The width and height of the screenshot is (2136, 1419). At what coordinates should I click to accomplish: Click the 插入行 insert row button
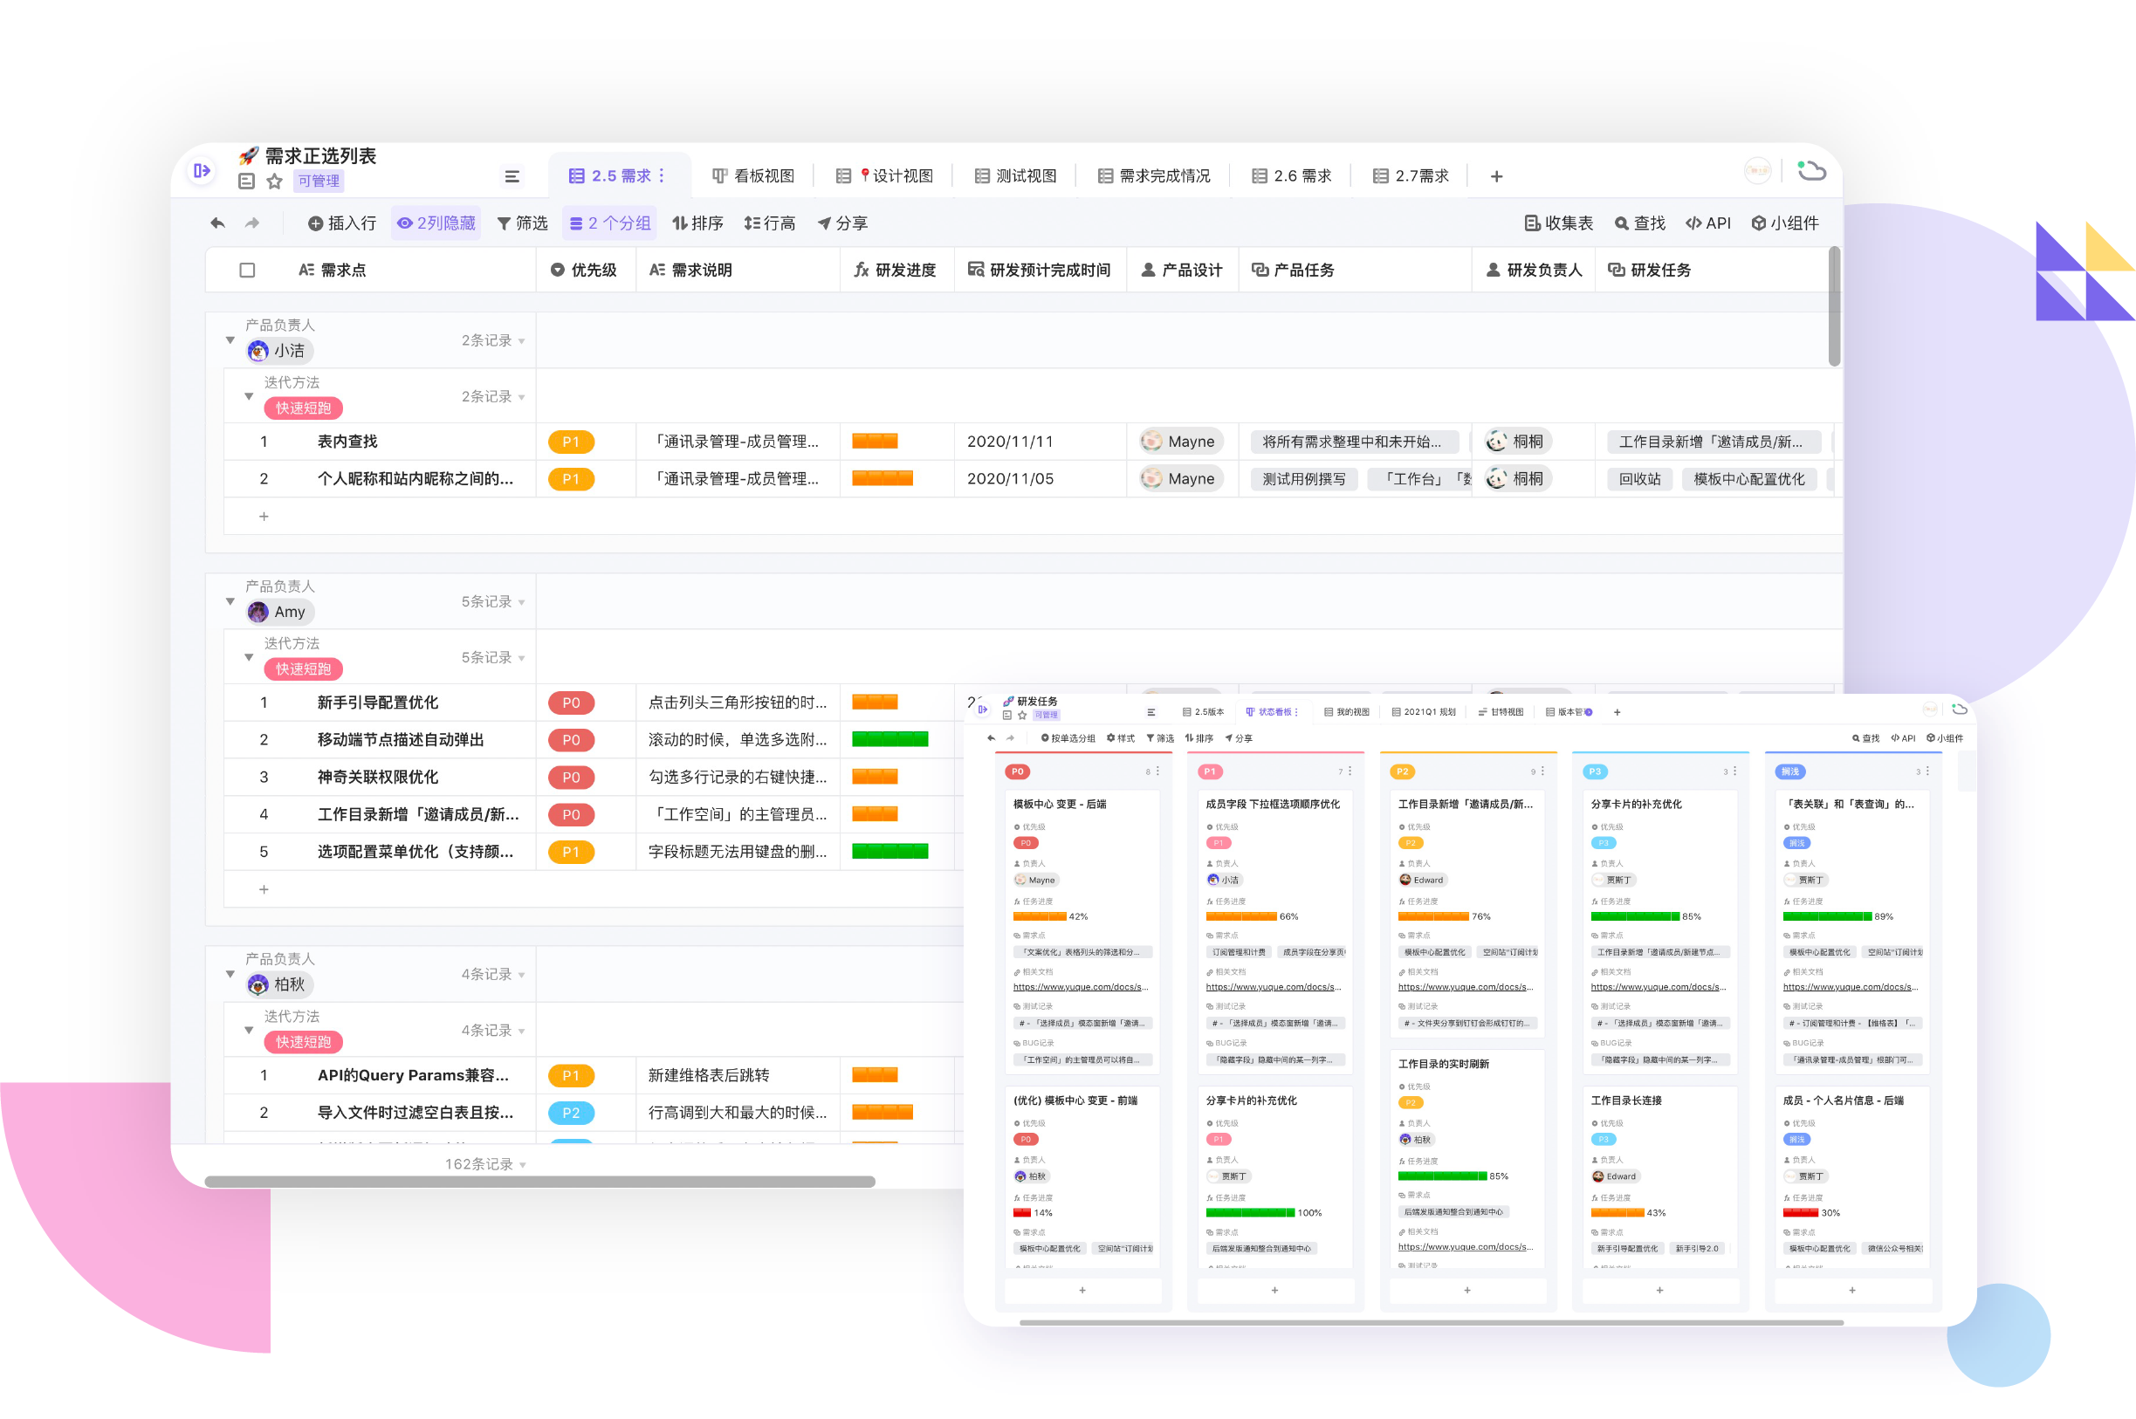coord(342,223)
